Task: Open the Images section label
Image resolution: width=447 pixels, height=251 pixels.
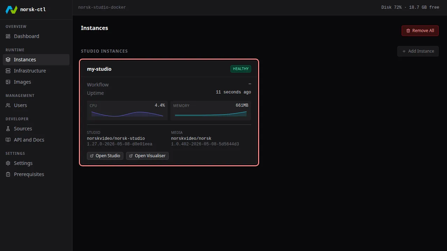Action: point(22,82)
